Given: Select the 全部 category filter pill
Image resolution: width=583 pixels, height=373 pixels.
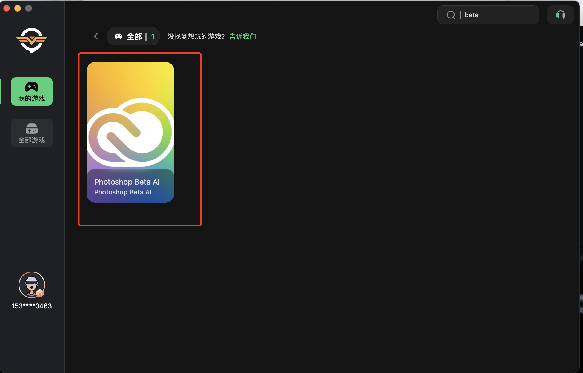Looking at the screenshot, I should [133, 36].
